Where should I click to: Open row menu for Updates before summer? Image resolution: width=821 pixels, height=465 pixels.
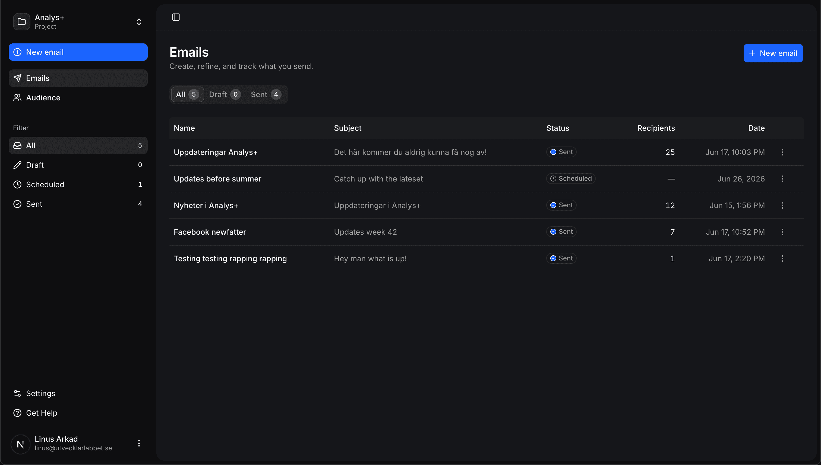782,179
